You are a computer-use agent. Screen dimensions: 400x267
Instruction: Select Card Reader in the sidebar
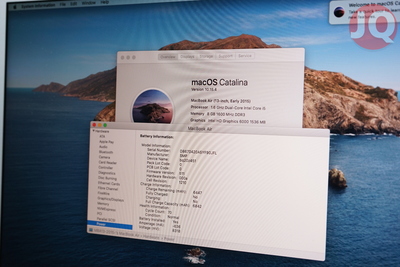click(x=108, y=163)
